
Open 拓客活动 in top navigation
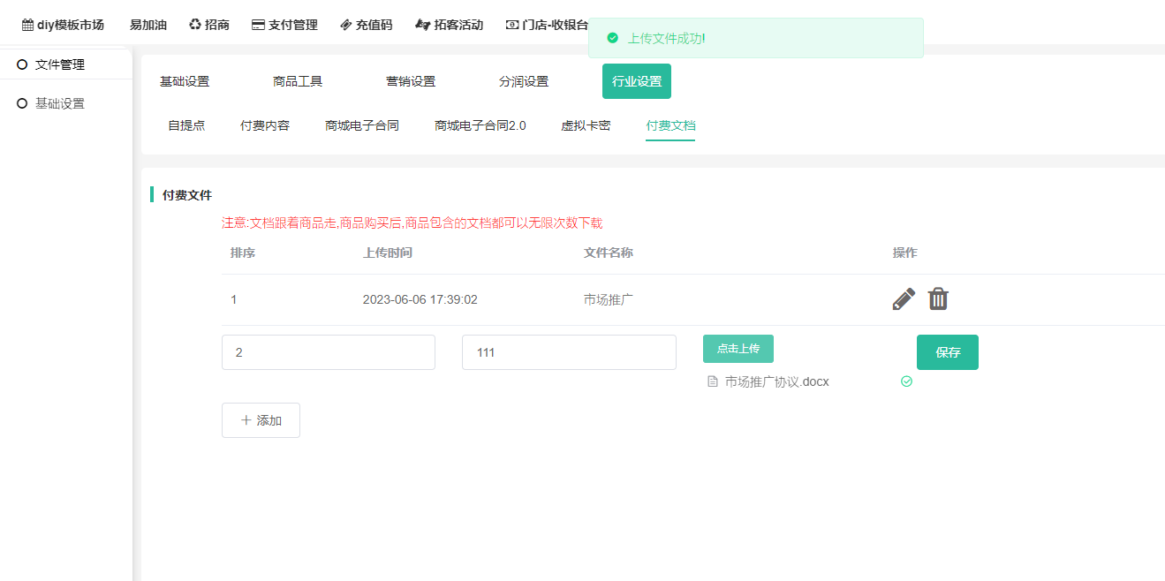tap(449, 25)
